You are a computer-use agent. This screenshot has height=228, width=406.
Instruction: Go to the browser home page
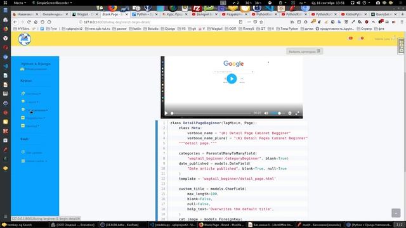[36, 22]
